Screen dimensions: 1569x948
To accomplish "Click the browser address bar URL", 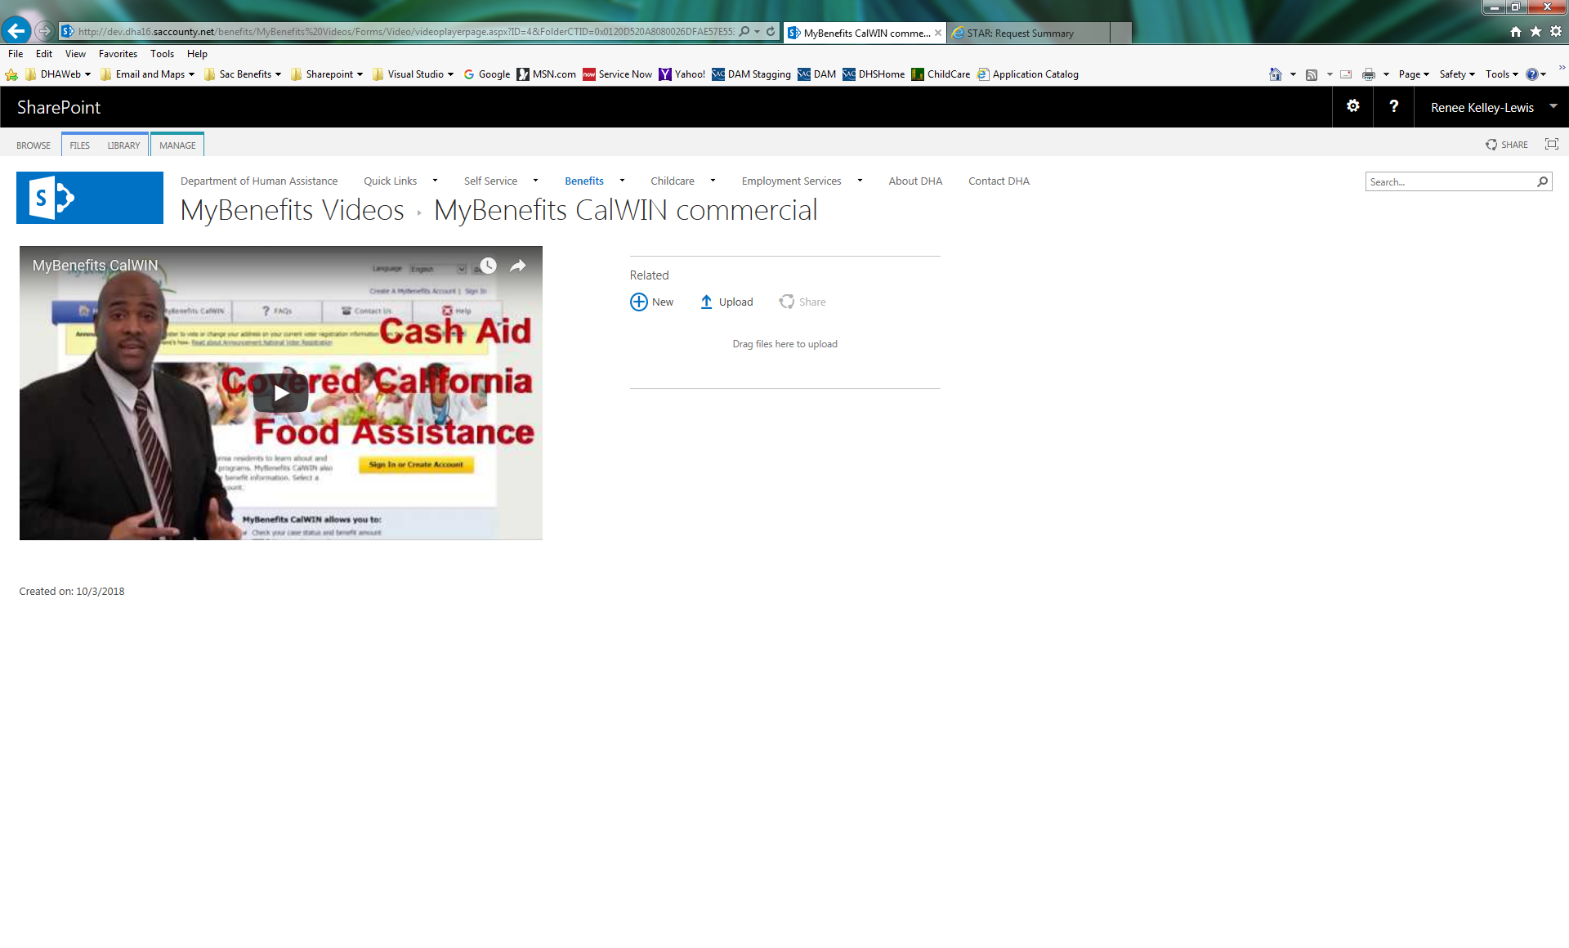I will point(406,32).
